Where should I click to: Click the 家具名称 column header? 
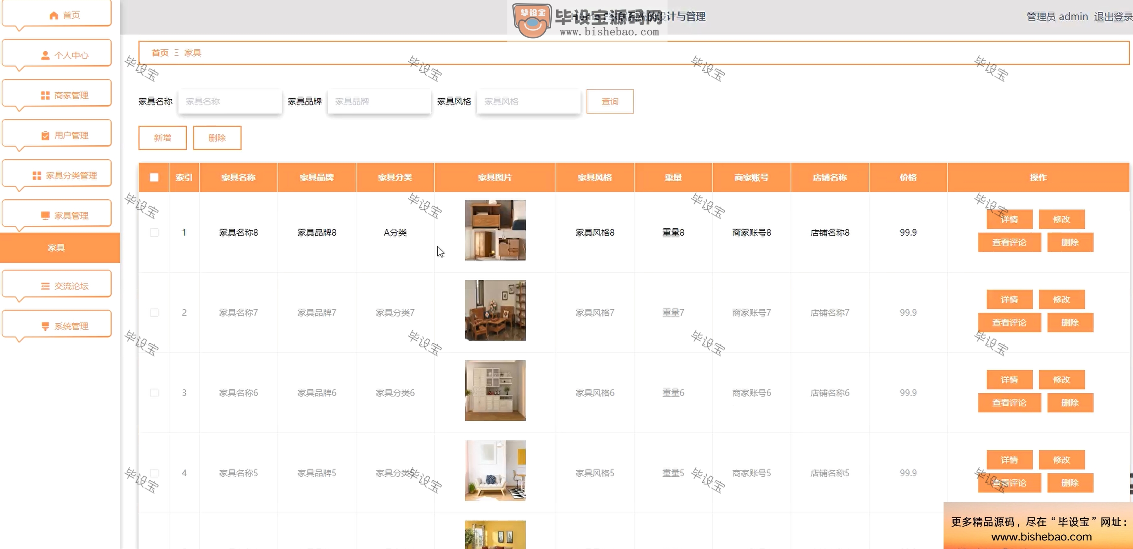[x=238, y=177]
